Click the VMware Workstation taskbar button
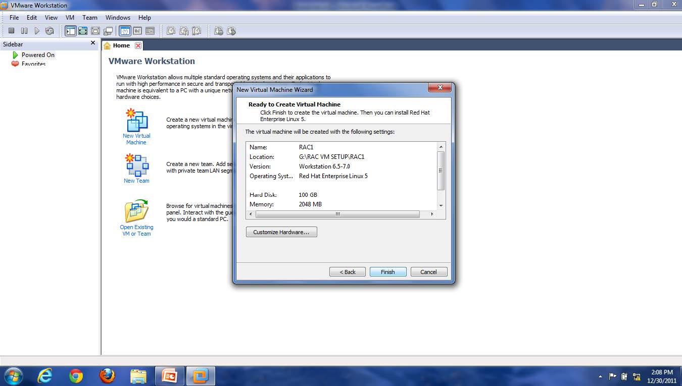The height and width of the screenshot is (386, 682). pyautogui.click(x=201, y=376)
